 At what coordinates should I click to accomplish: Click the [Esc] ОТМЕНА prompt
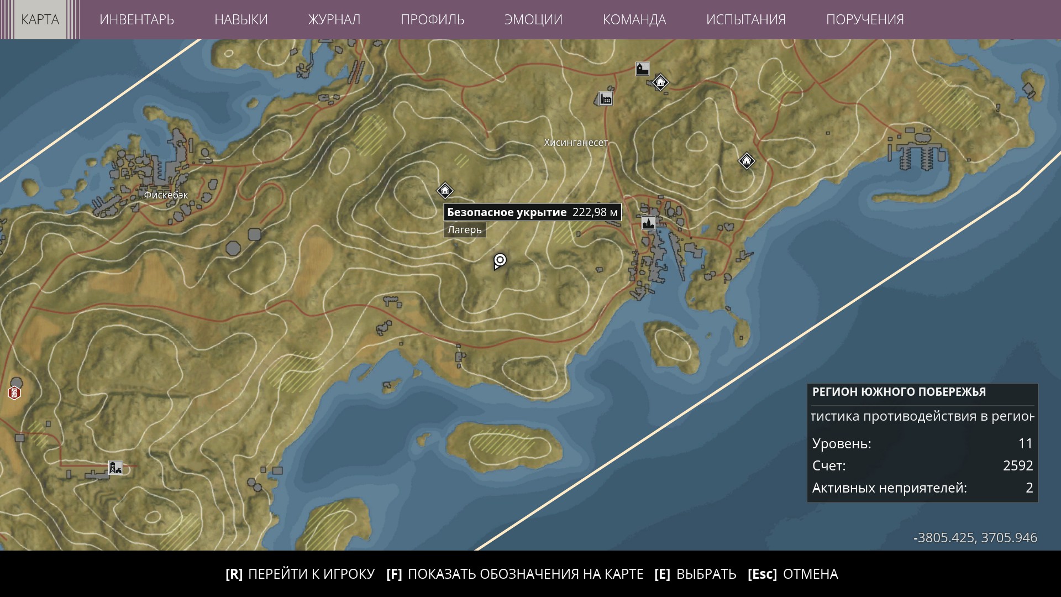[x=793, y=574]
